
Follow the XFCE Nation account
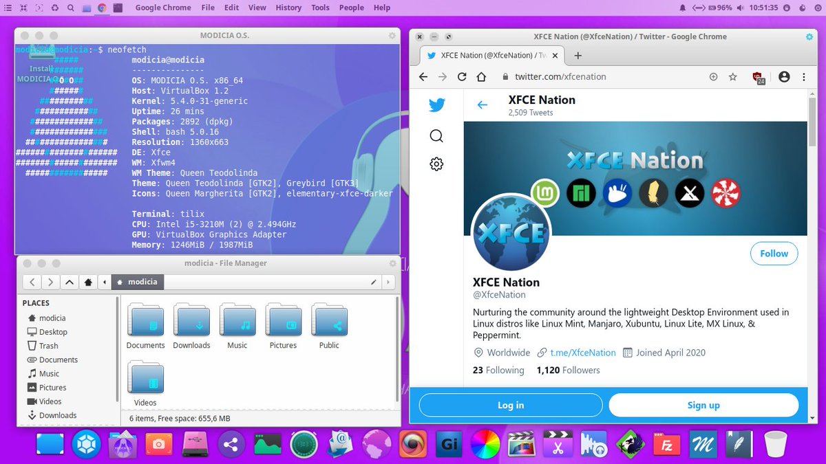tap(774, 254)
